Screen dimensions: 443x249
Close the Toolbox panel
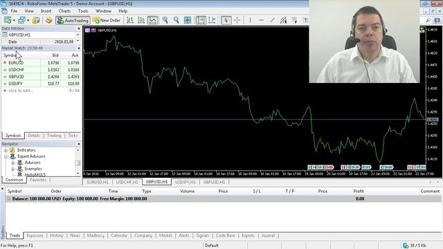tap(2, 188)
